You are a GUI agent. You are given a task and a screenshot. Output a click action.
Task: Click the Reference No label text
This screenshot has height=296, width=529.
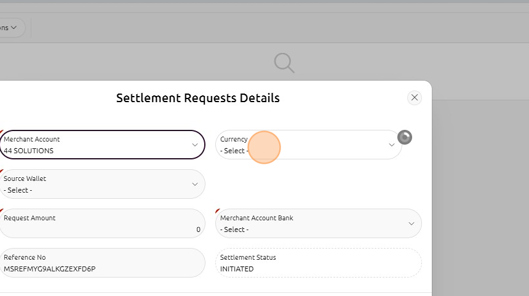click(x=25, y=257)
